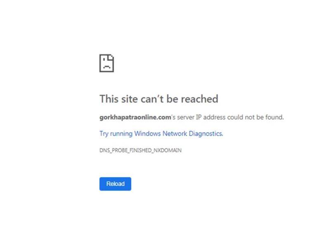Click the word "site" in the heading
Image resolution: width=317 pixels, height=238 pixels.
[129, 99]
